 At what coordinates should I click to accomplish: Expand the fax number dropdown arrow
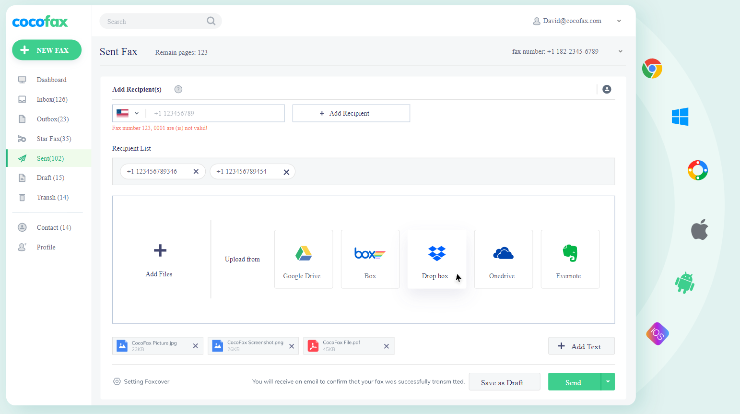click(620, 51)
